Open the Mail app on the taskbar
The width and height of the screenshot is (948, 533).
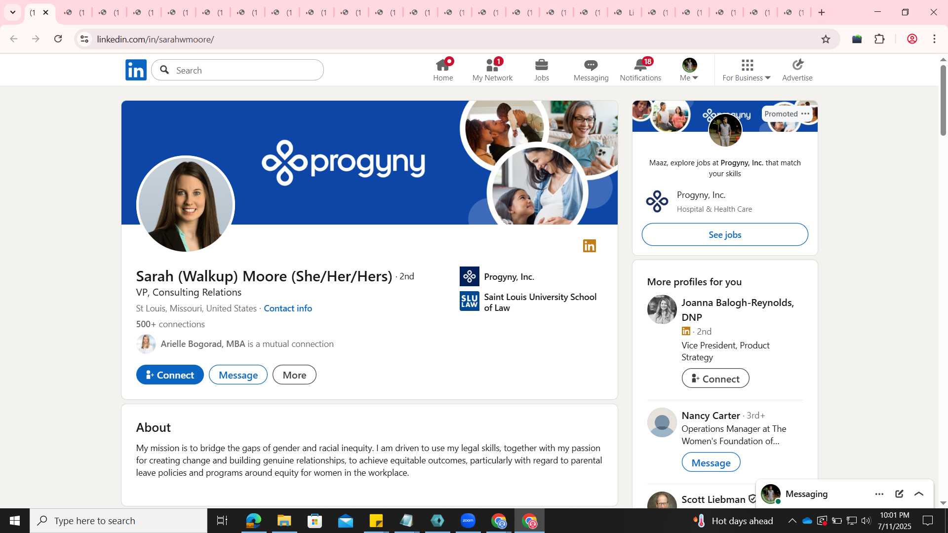point(346,521)
